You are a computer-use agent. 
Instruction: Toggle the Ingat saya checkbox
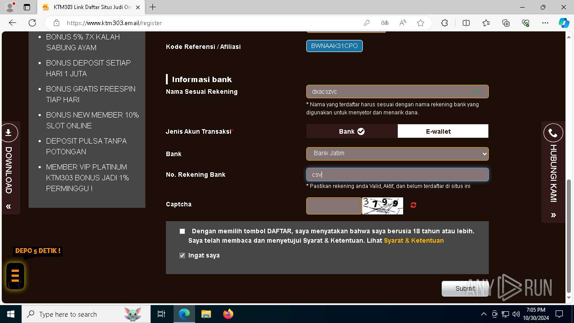coord(182,255)
